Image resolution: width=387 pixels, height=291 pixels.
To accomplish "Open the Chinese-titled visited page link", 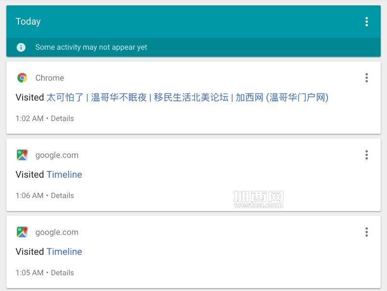I will 187,97.
